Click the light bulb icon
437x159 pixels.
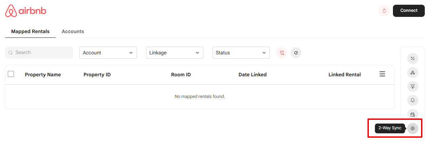click(x=413, y=86)
